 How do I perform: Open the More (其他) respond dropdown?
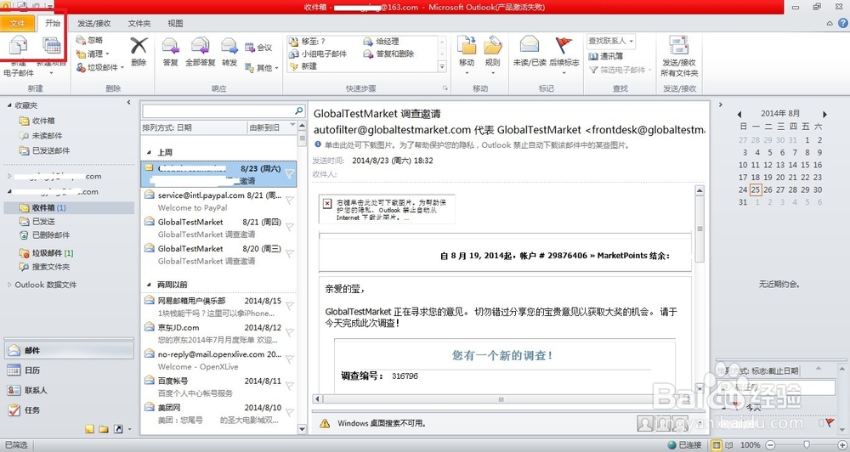[261, 68]
